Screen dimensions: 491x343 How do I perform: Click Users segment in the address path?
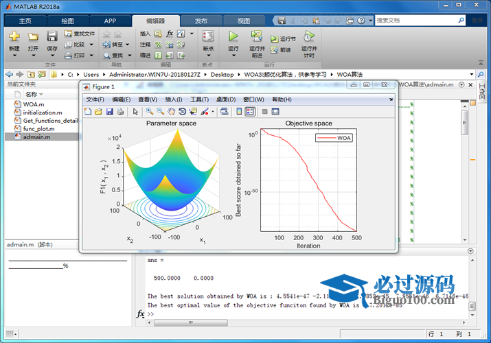coord(91,74)
